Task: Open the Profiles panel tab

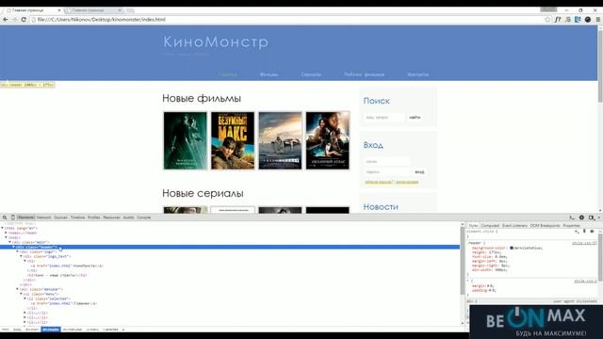Action: pyautogui.click(x=94, y=218)
